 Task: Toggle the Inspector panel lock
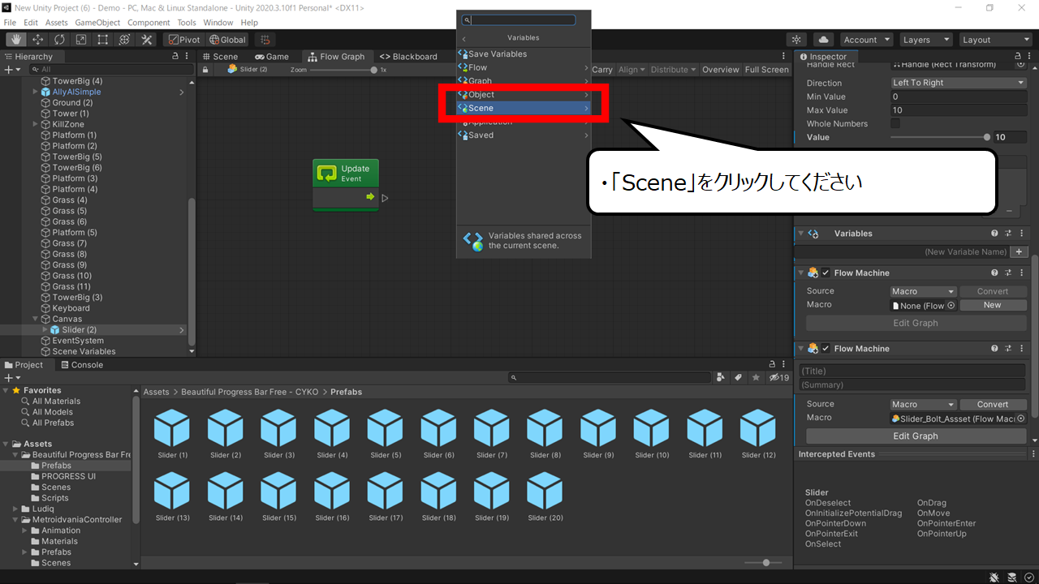[x=1017, y=57]
